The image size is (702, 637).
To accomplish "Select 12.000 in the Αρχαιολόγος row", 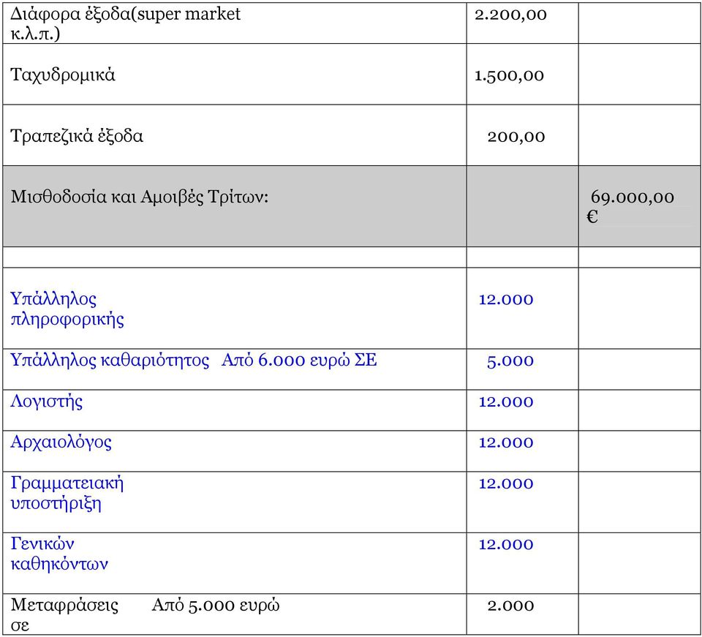I will (506, 442).
